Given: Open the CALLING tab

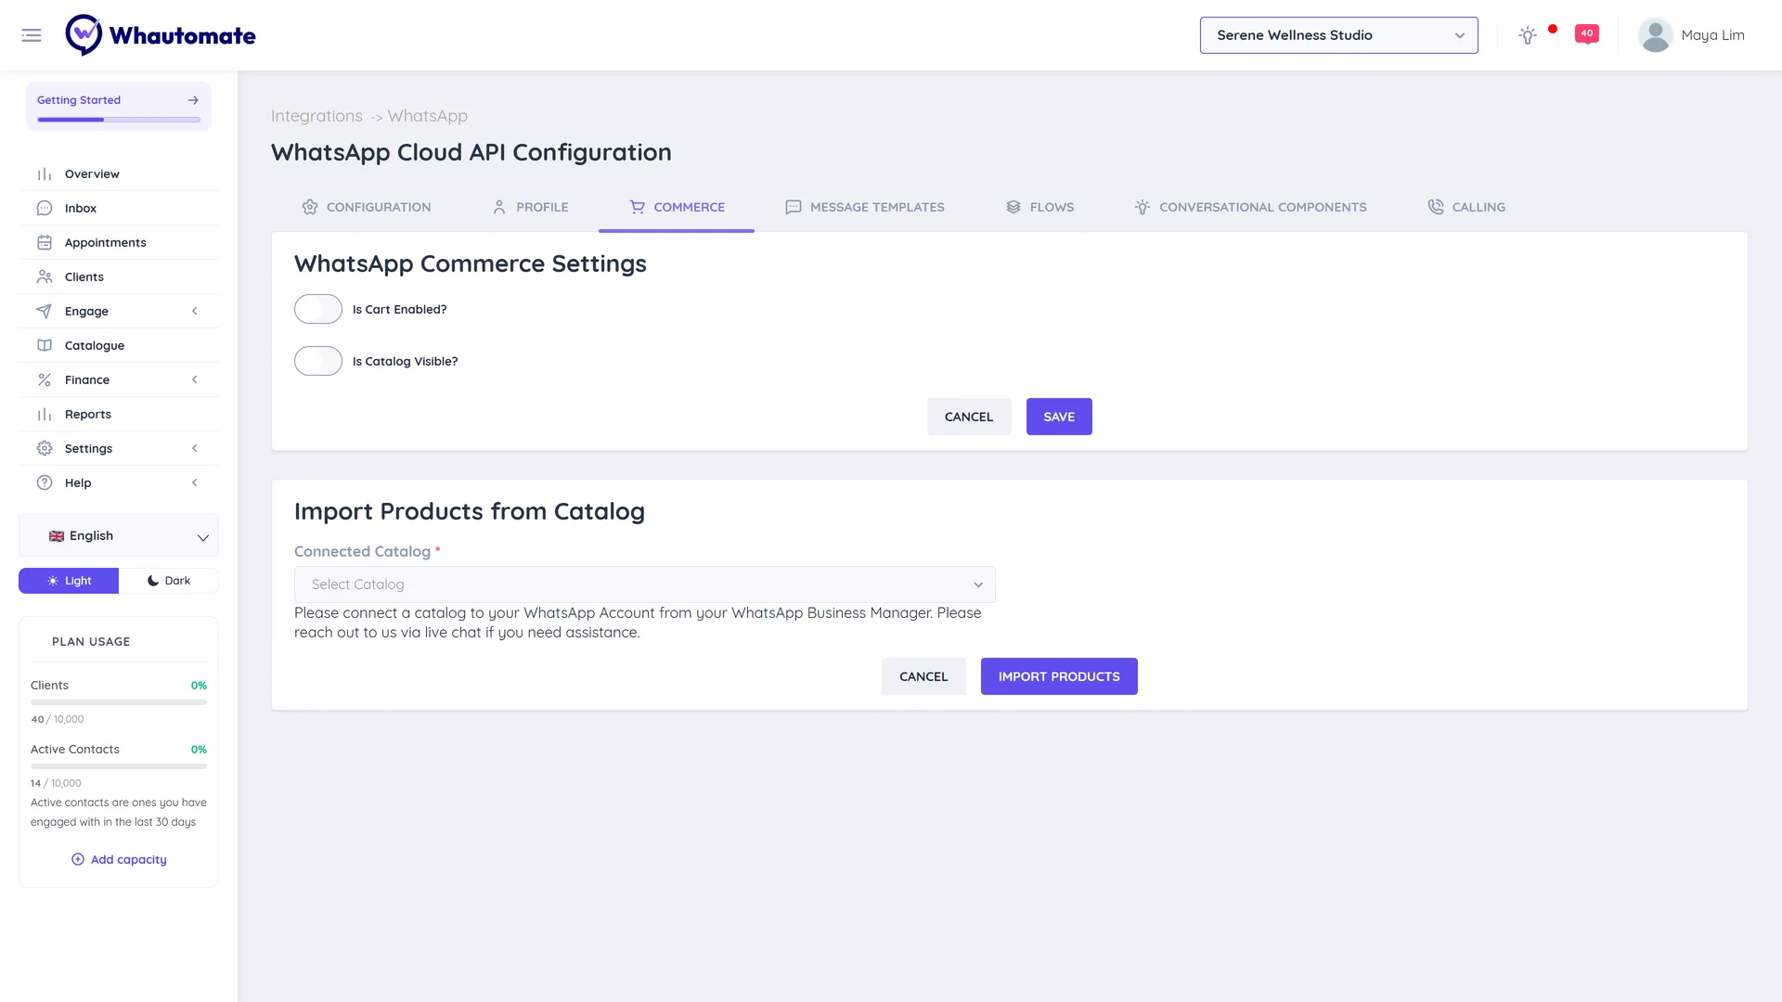Looking at the screenshot, I should [x=1466, y=207].
